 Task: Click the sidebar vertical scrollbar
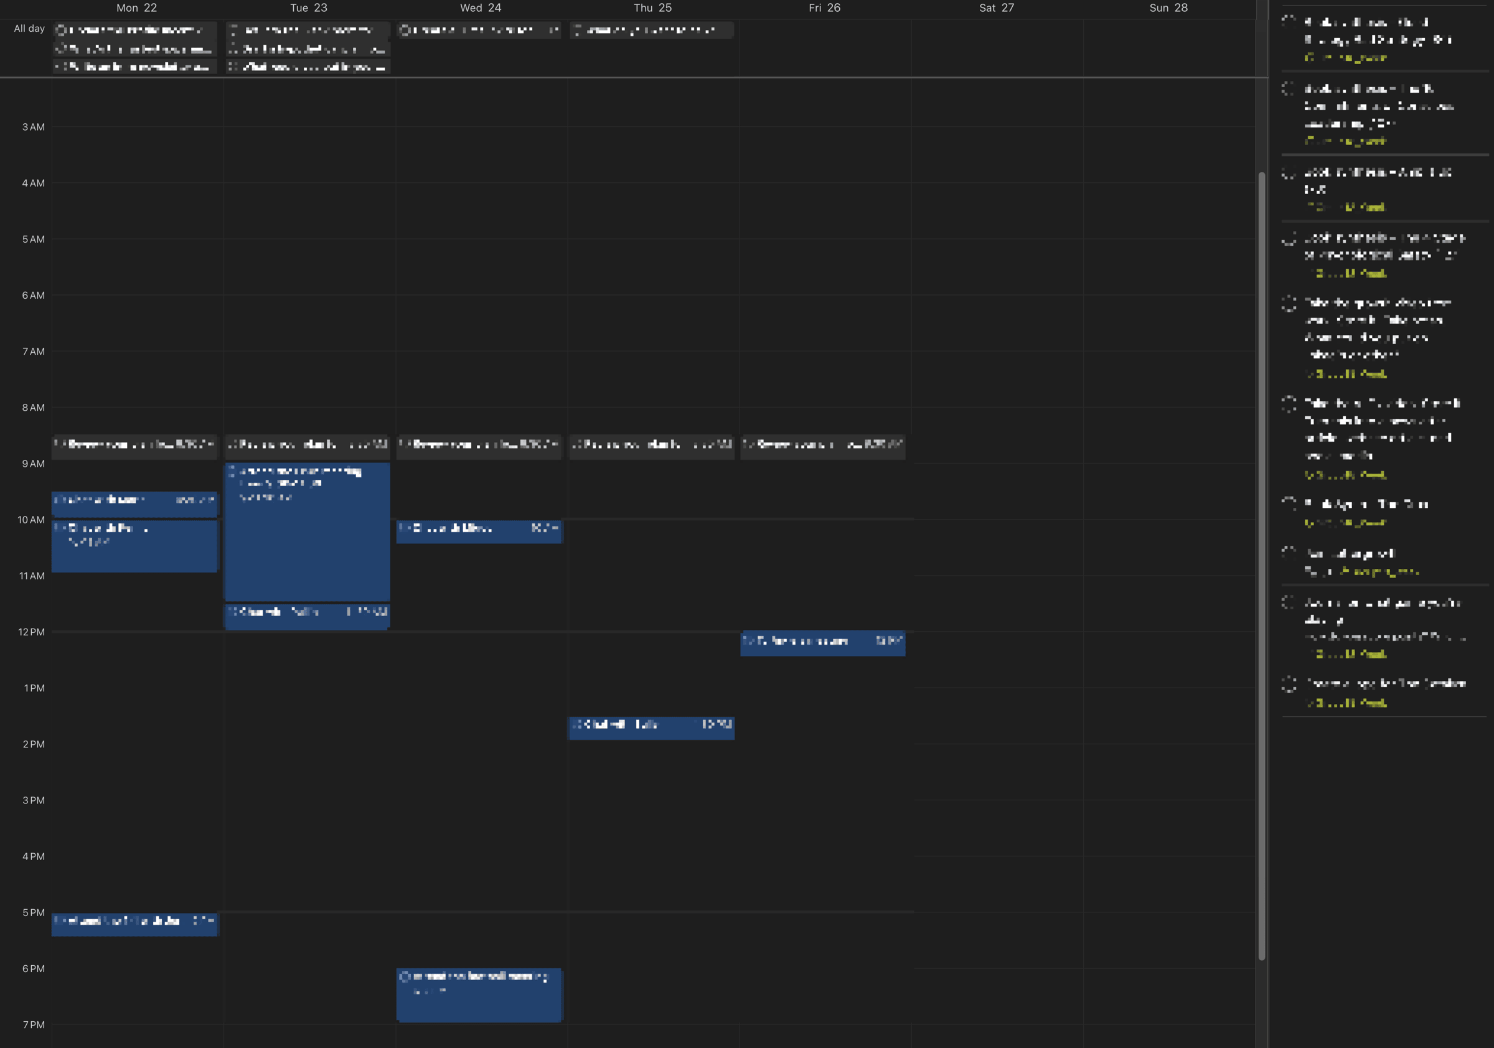pos(1261,566)
